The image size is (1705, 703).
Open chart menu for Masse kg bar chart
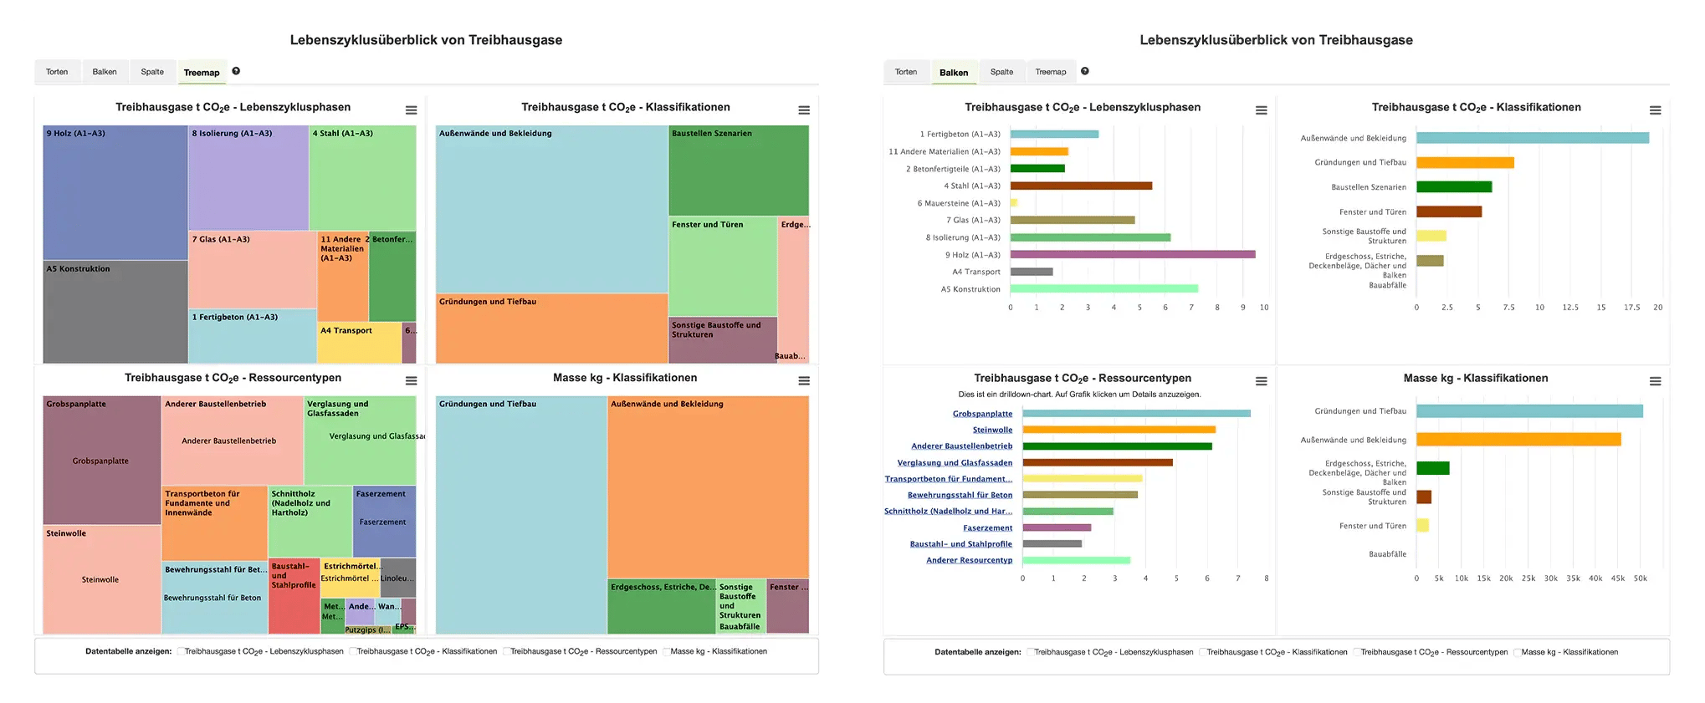(x=1655, y=381)
